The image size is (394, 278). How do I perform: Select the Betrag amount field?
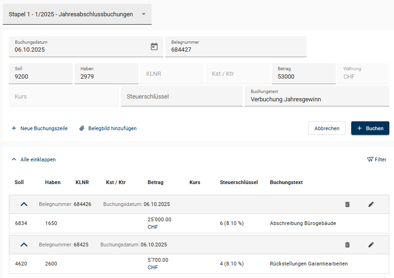pos(303,76)
